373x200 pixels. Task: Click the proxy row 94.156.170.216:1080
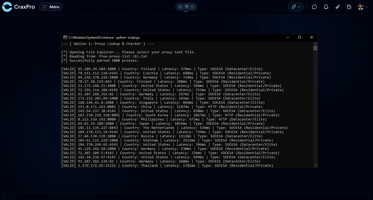point(166,77)
